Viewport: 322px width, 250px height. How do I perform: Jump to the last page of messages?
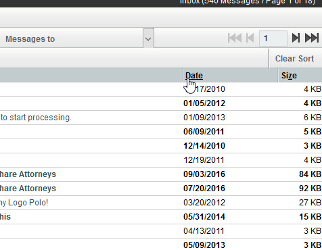tap(312, 38)
